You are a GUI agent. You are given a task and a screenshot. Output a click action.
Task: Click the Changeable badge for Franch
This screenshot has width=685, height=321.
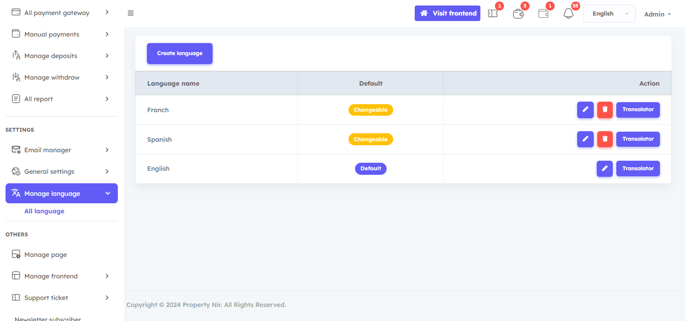coord(371,110)
